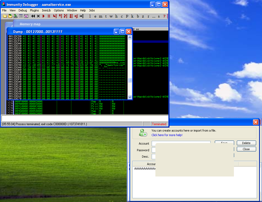Open the Debug menu
Image resolution: width=262 pixels, height=202 pixels.
point(23,10)
